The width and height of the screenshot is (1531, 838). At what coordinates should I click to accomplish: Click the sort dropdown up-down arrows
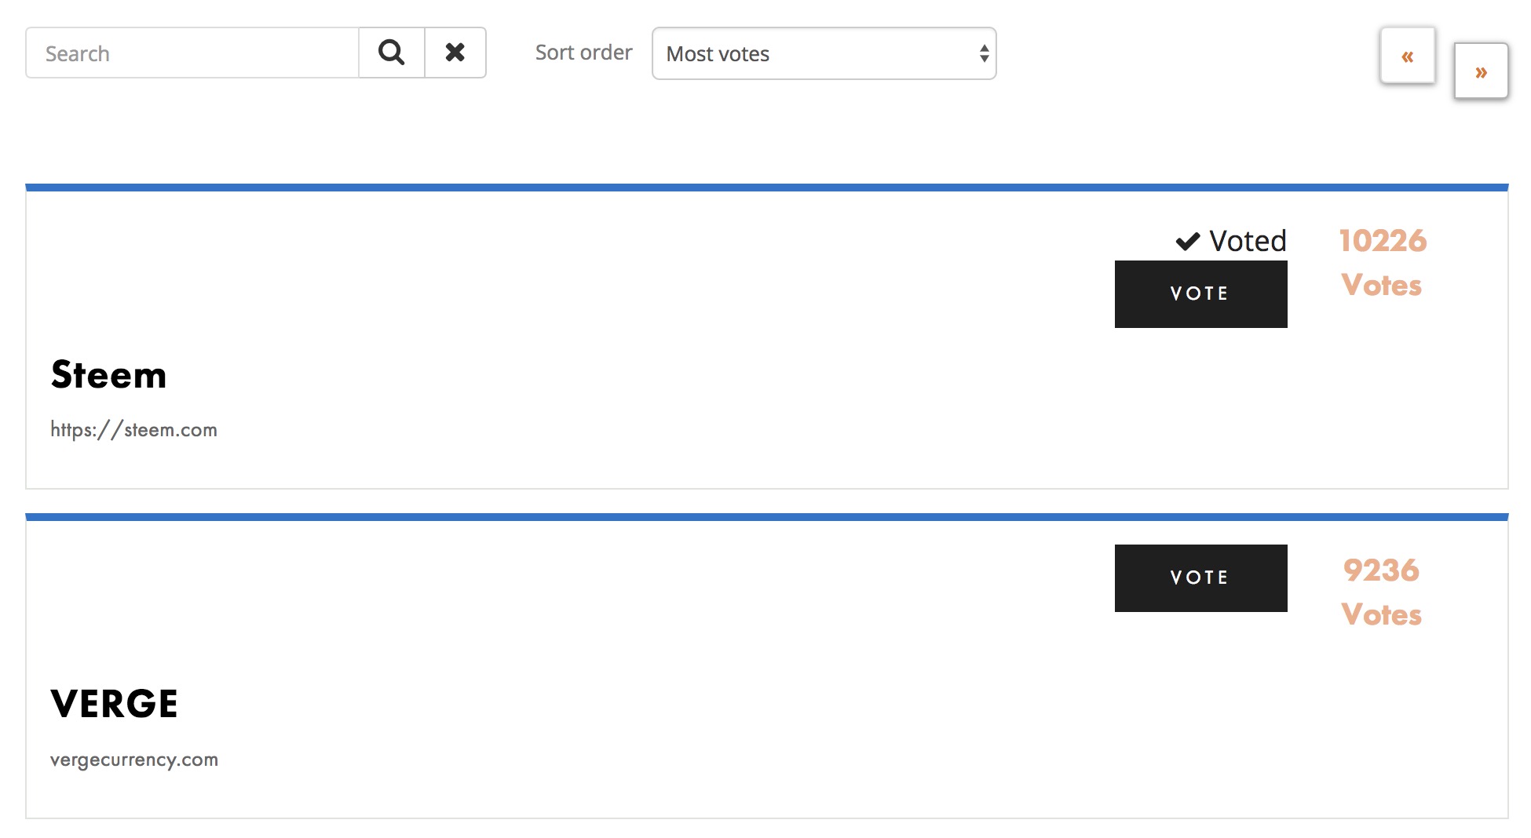tap(984, 53)
